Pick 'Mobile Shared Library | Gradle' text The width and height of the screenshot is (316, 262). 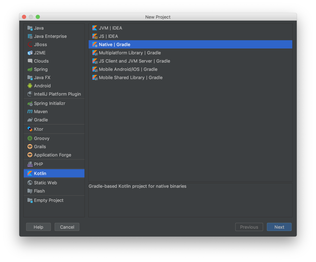click(x=131, y=77)
